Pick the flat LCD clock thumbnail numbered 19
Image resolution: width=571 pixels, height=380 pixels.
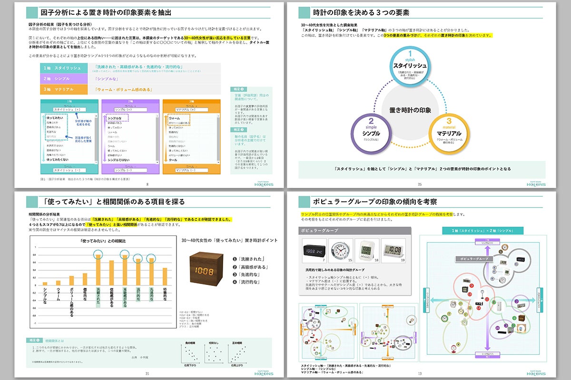click(x=393, y=250)
